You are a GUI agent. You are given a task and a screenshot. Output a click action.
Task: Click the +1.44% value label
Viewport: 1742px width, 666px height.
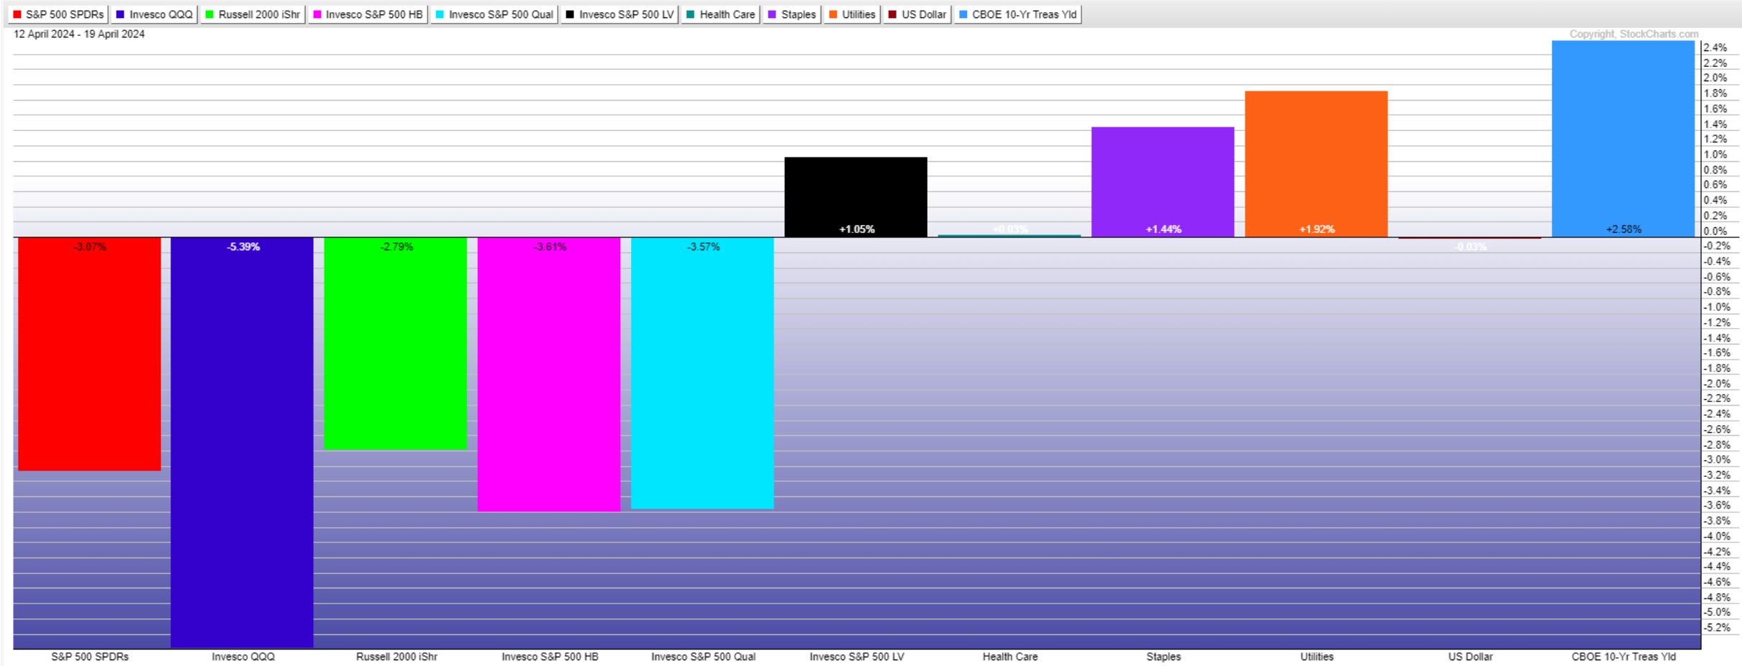[1163, 229]
